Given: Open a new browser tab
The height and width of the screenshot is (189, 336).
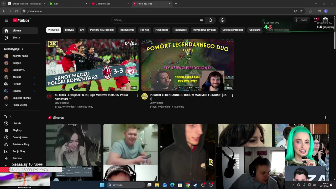Looking at the screenshot, I should point(176,4).
